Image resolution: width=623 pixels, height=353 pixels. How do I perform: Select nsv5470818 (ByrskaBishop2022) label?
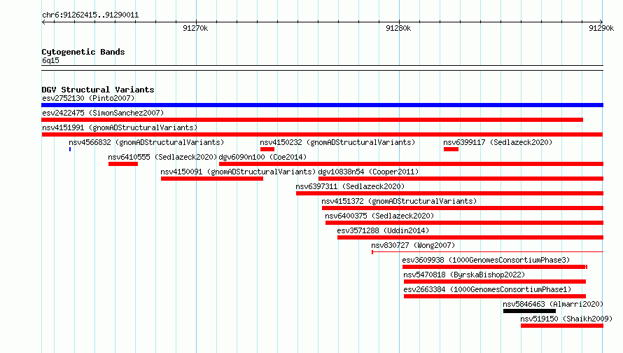tap(464, 275)
